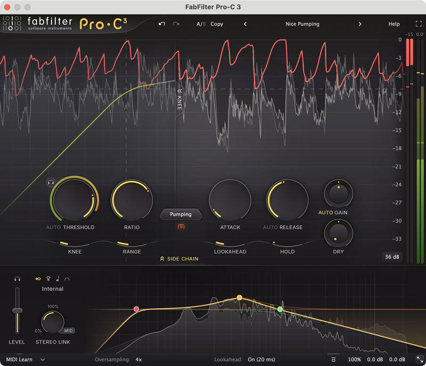Image resolution: width=426 pixels, height=366 pixels.
Task: Toggle AUTO GAIN label
Action: [x=333, y=213]
